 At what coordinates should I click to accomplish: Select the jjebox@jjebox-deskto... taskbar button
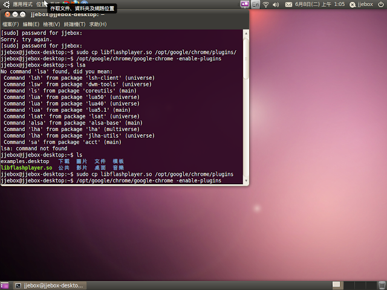[x=50, y=286]
